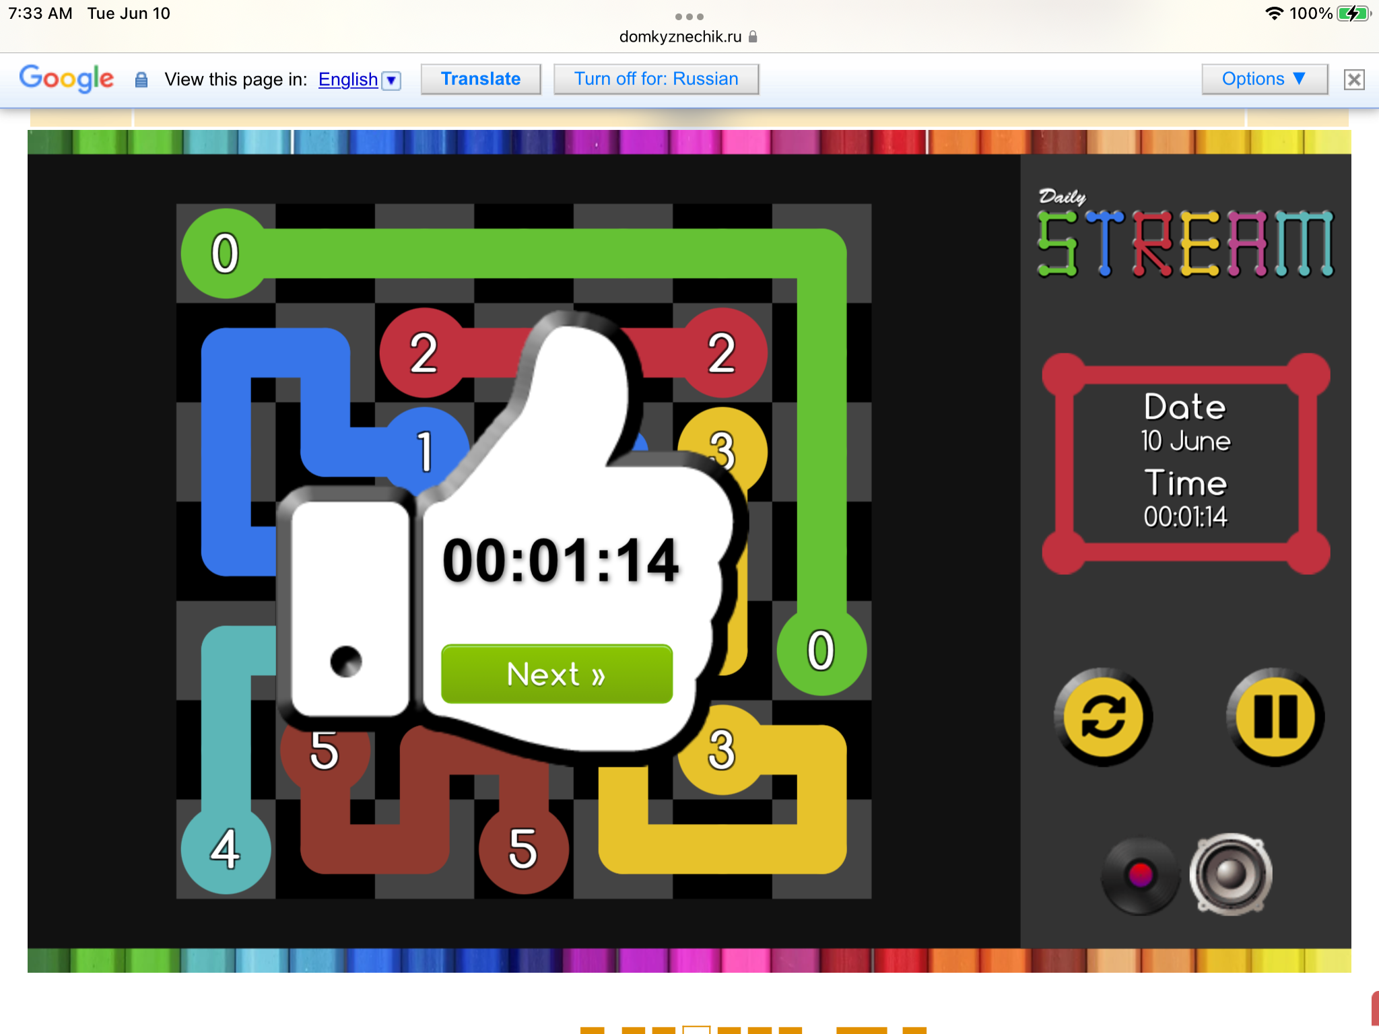Click the sidebar Time 00:01:14 value
Viewport: 1379px width, 1034px height.
tap(1186, 517)
